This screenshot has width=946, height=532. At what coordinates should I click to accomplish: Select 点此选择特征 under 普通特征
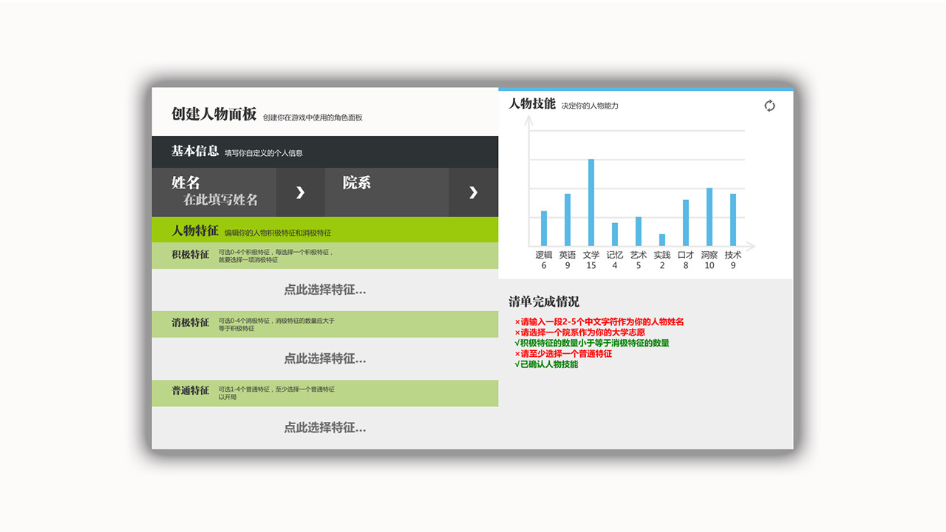(324, 427)
